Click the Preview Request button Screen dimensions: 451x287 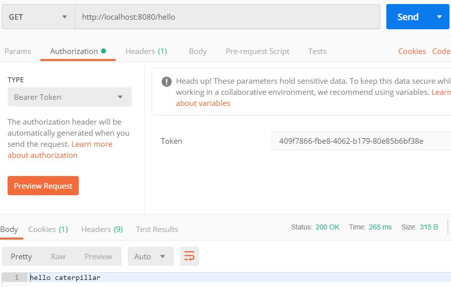pyautogui.click(x=43, y=186)
